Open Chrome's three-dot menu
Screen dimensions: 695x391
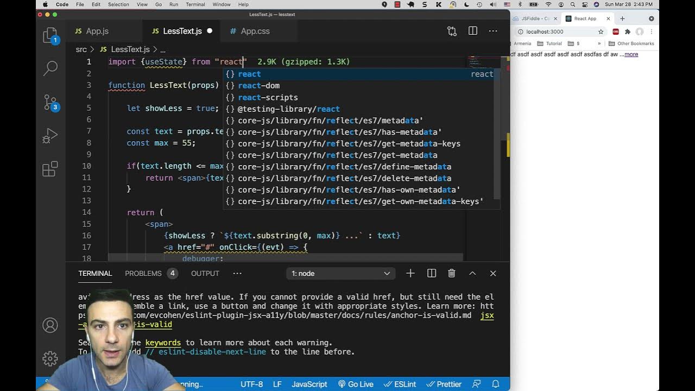coord(651,31)
